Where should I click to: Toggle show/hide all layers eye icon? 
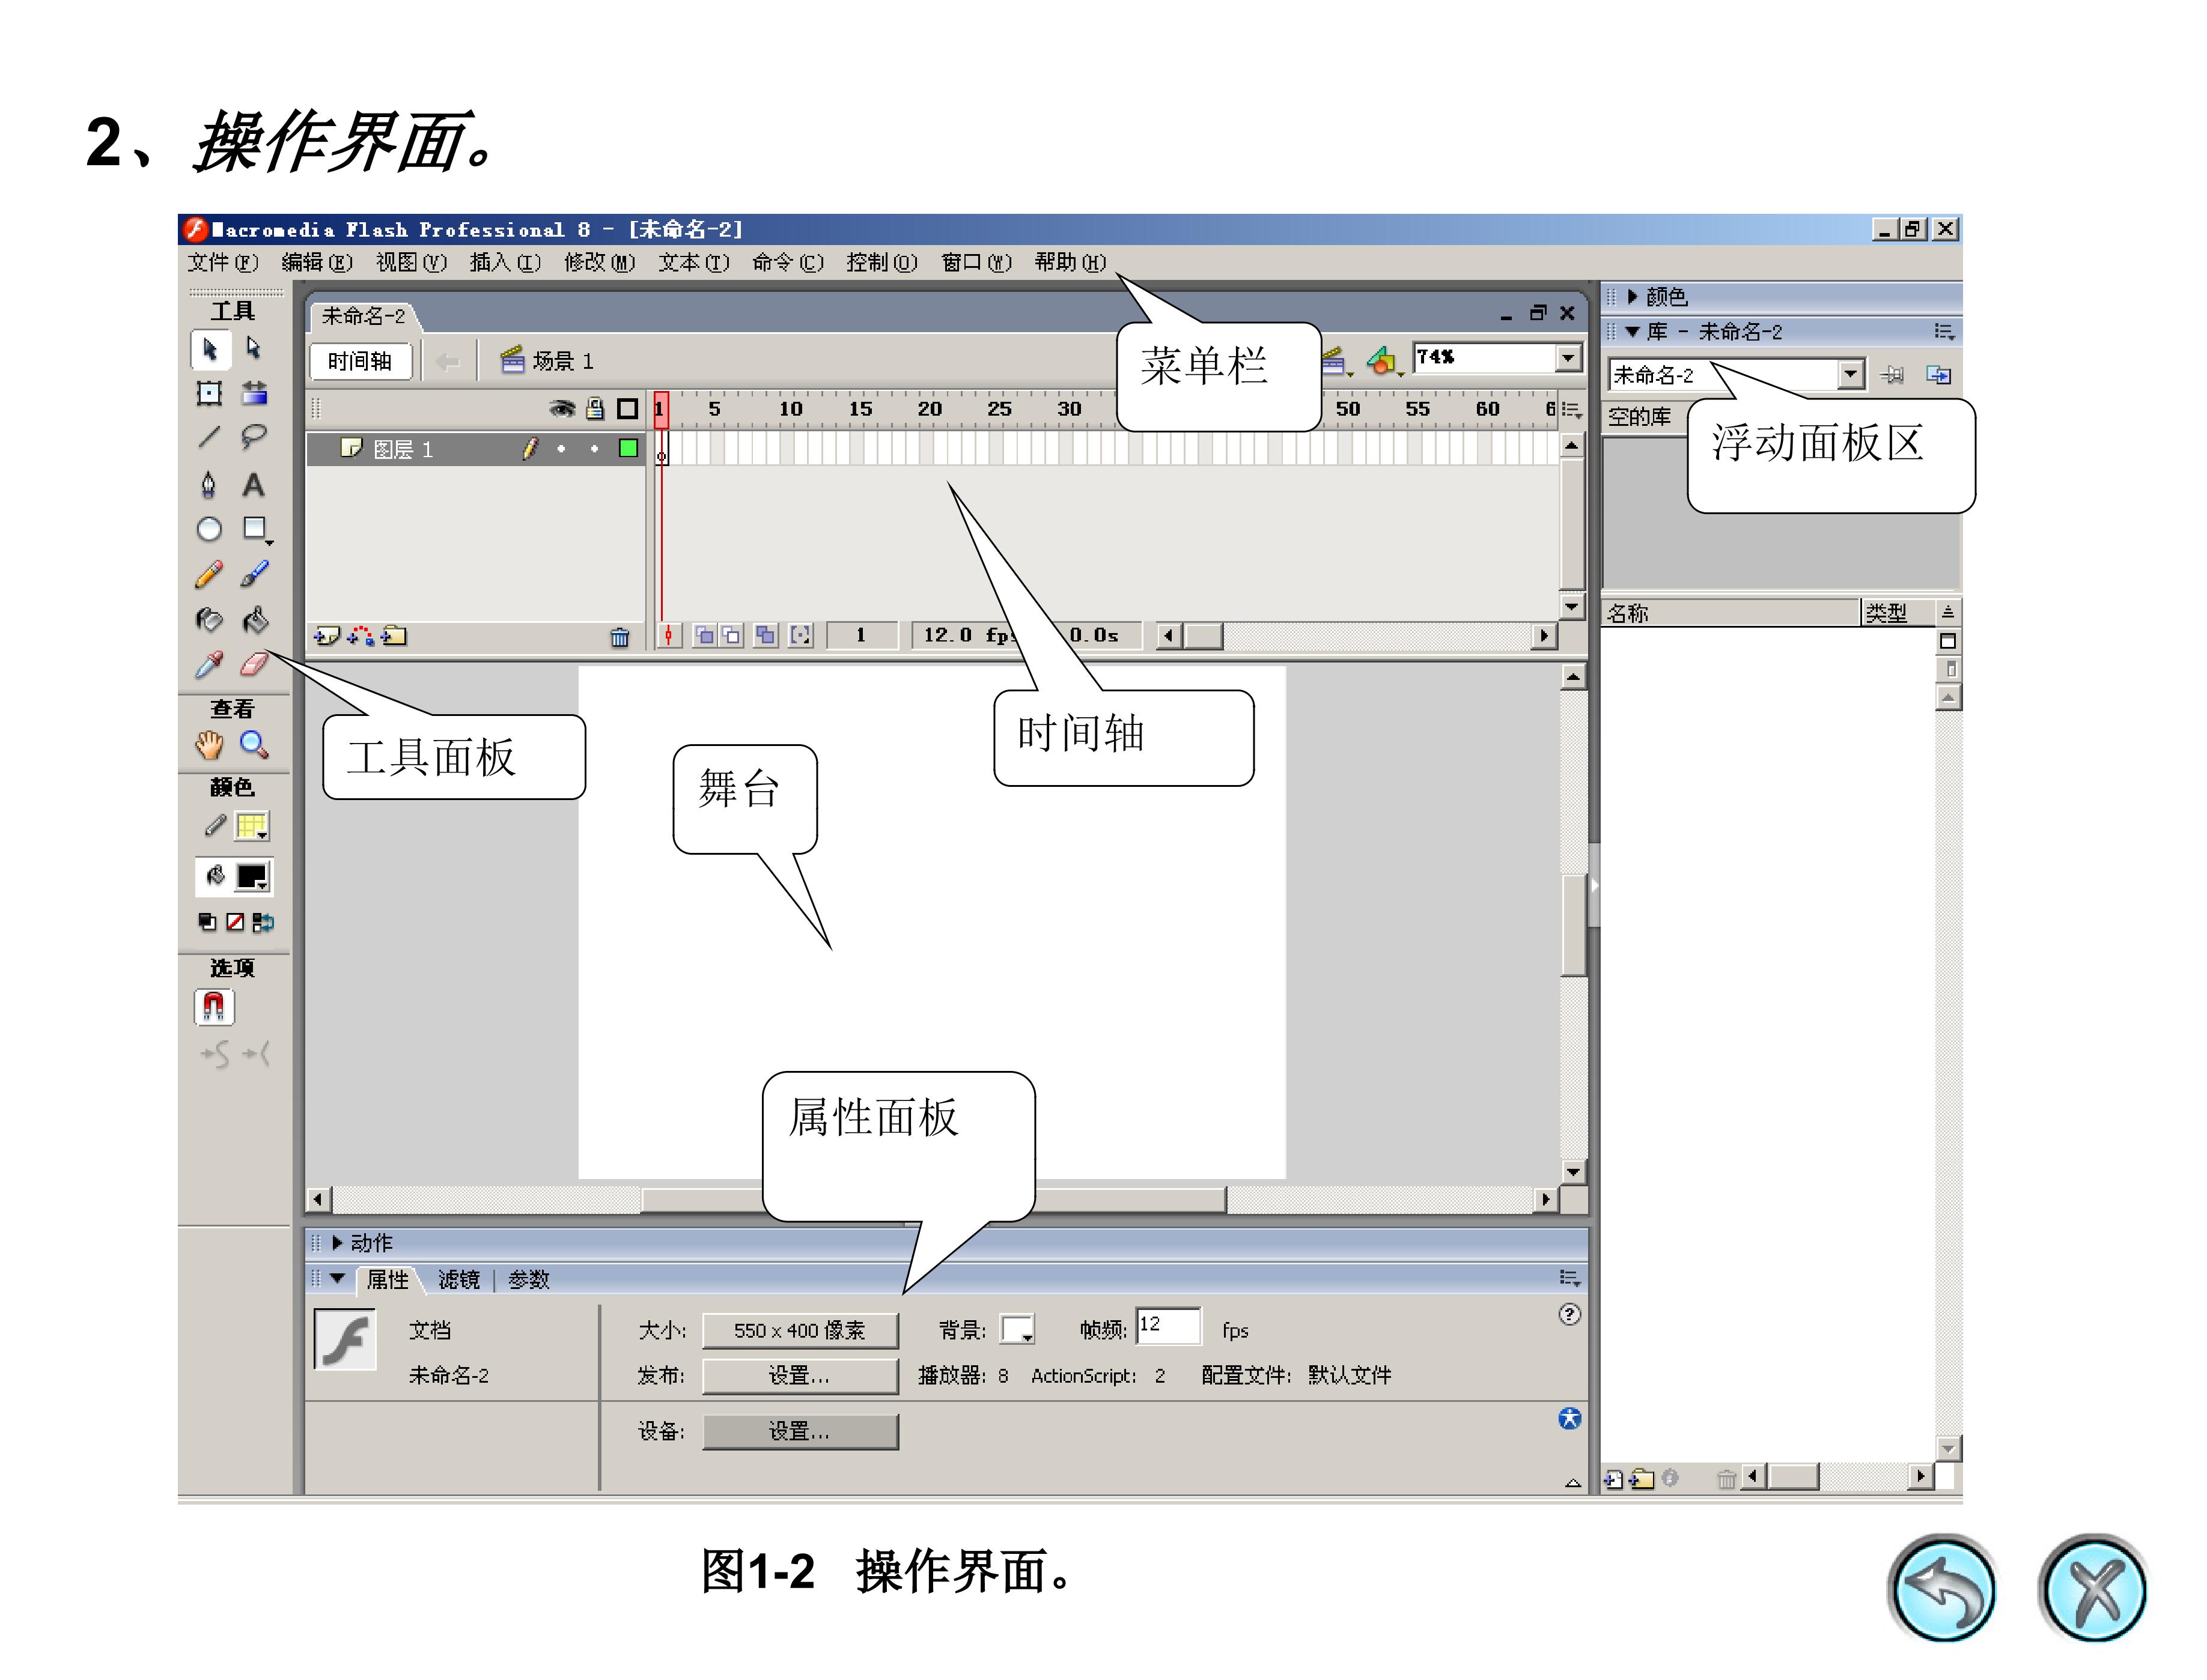[x=562, y=408]
